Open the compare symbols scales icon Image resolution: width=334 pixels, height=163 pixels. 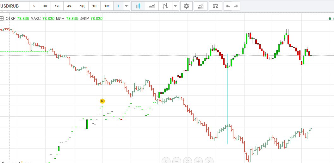pos(216,6)
